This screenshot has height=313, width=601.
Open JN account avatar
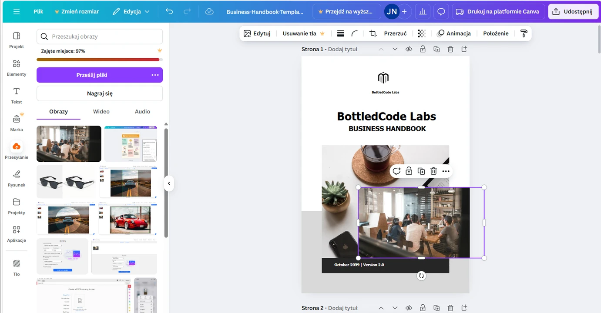tap(392, 12)
